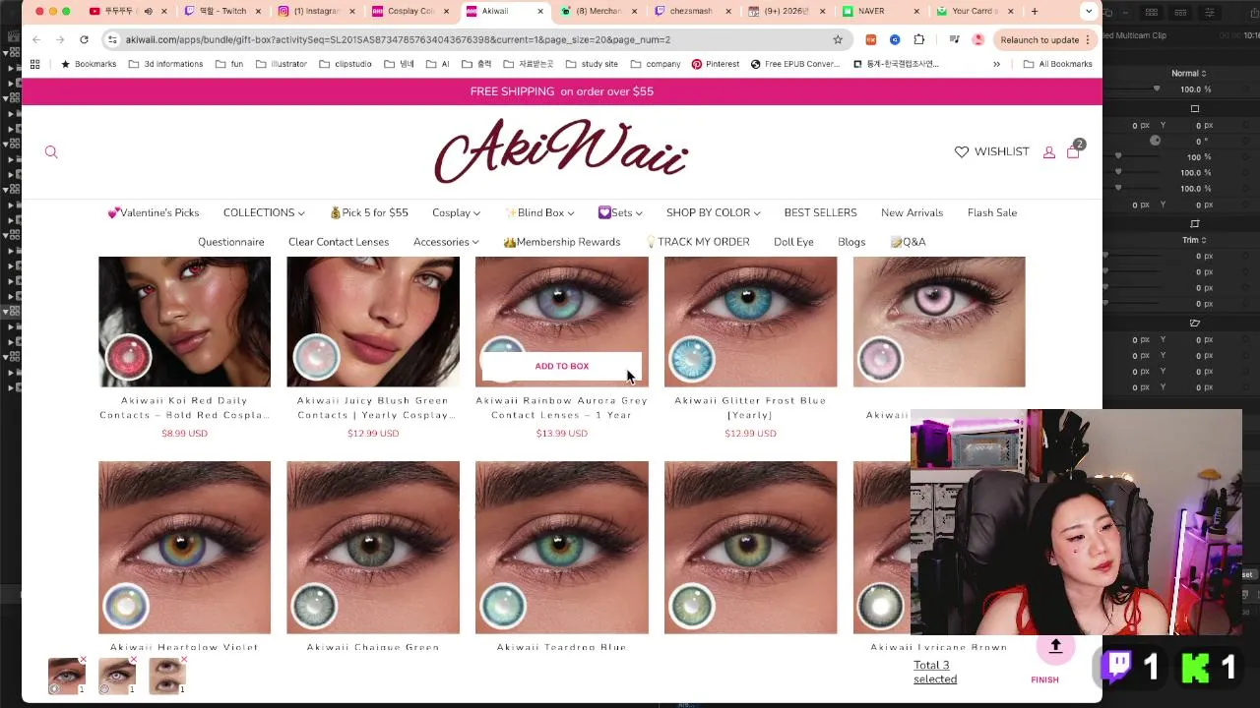The width and height of the screenshot is (1260, 708).
Task: Expand the Cosplay menu
Action: [456, 212]
